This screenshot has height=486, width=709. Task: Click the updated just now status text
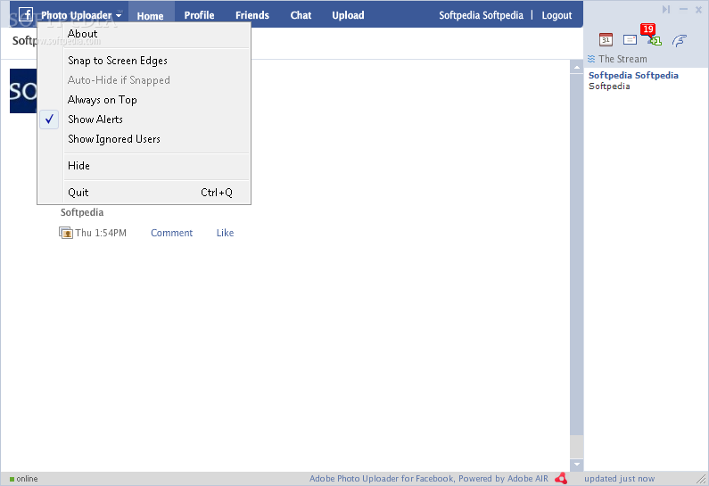[619, 478]
